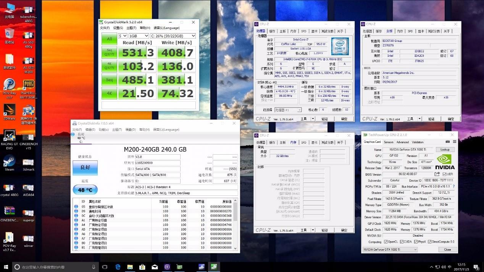The image size is (484, 272).
Task: Run the Seq Q32T1 test button
Action: point(109,52)
